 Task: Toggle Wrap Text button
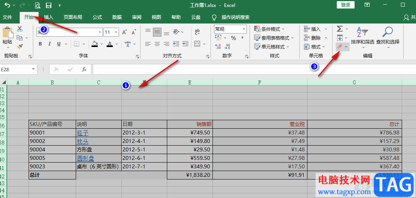pyautogui.click(x=197, y=32)
